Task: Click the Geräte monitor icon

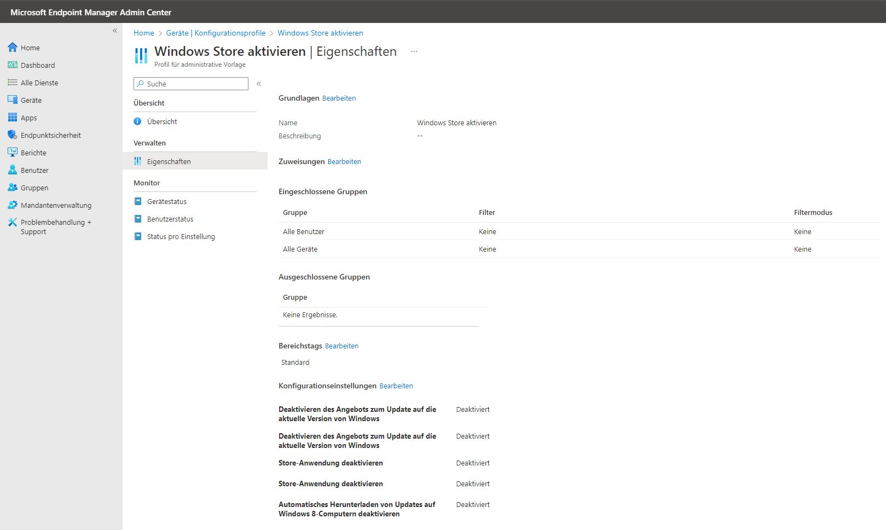Action: (x=13, y=100)
